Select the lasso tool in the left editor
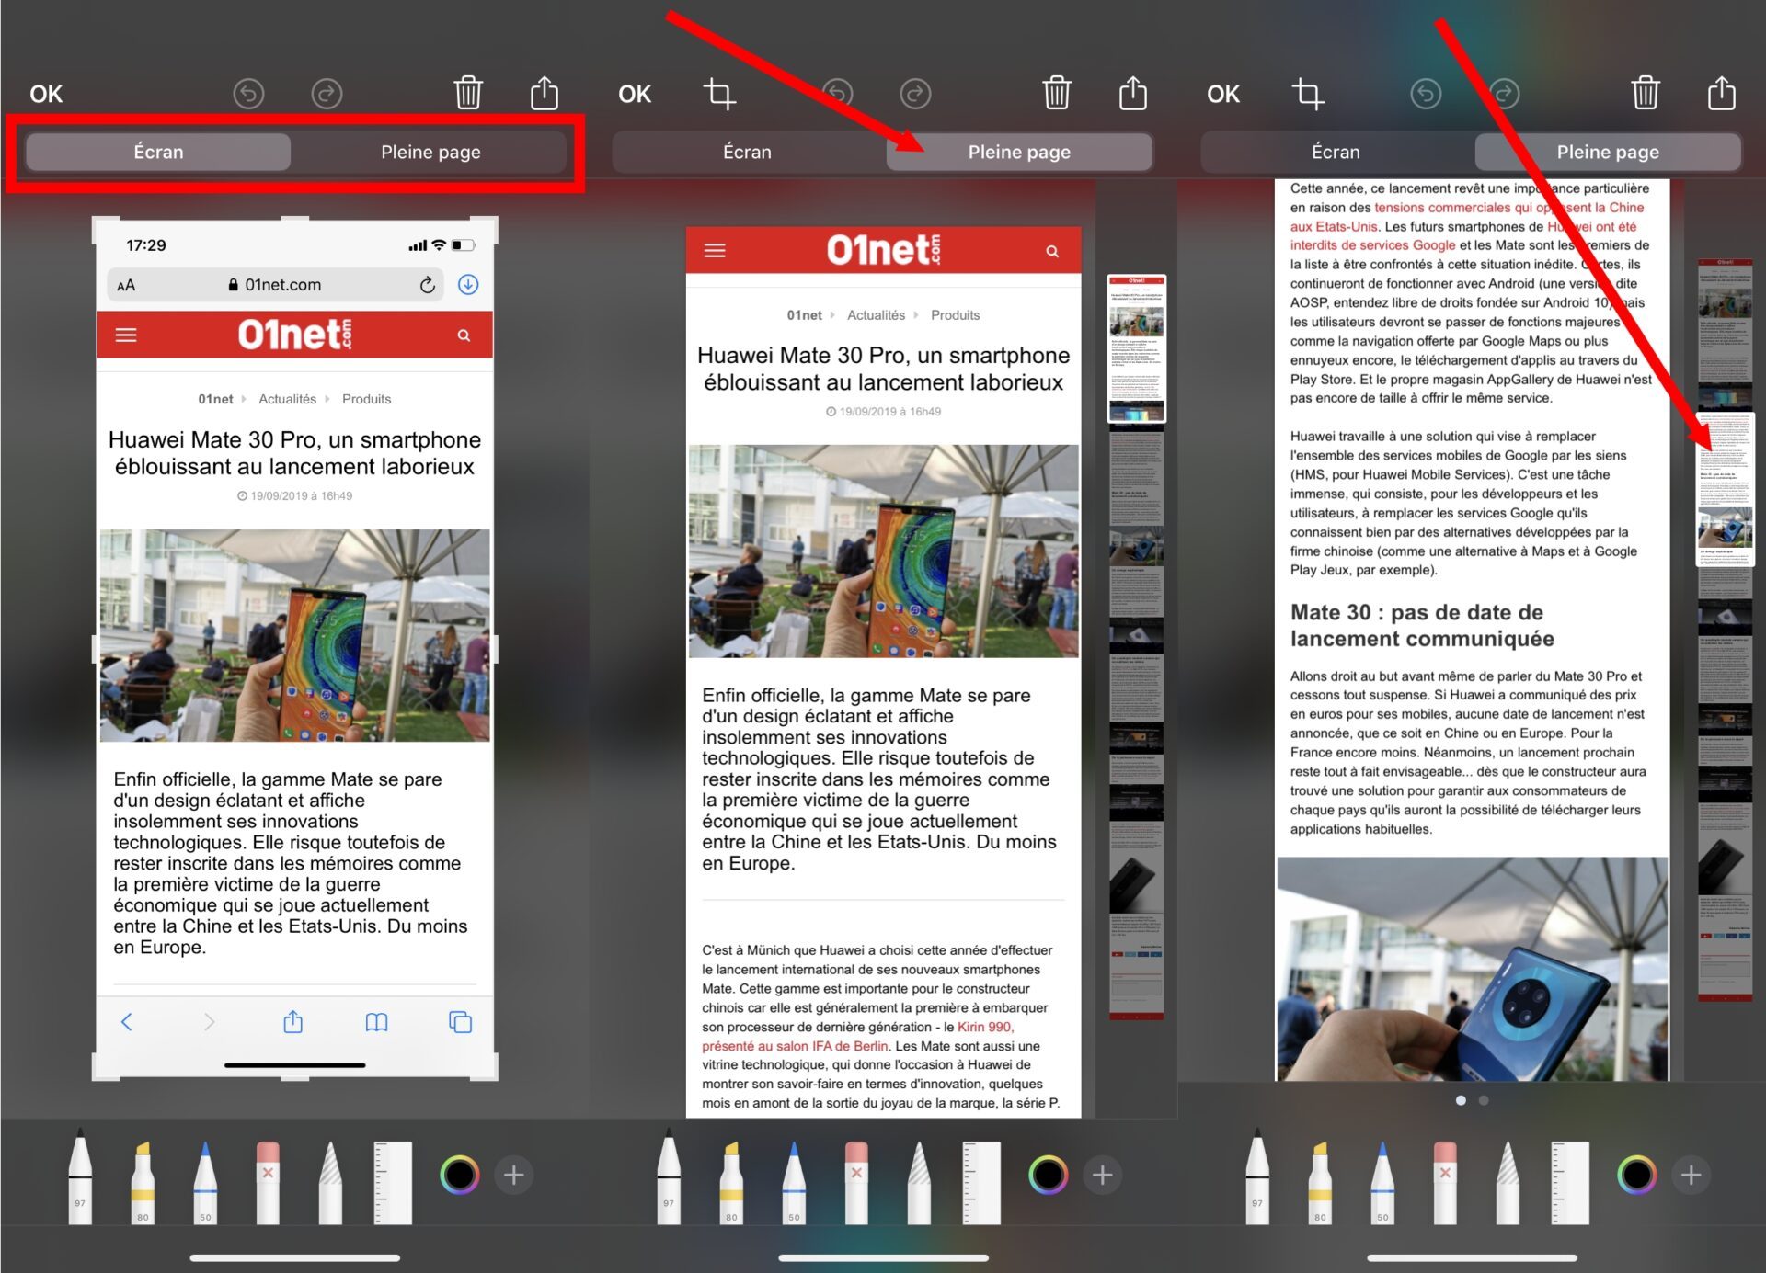This screenshot has height=1273, width=1766. [x=330, y=1182]
